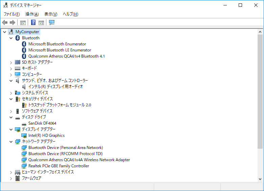This screenshot has height=191, width=264.
Task: Select Bluetooth Device (RFCOMM Protocol TDI) text
Action: (x=66, y=154)
